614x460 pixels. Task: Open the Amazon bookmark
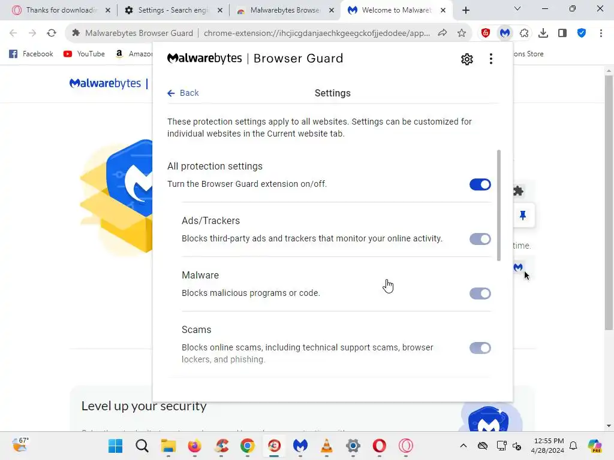coord(134,54)
